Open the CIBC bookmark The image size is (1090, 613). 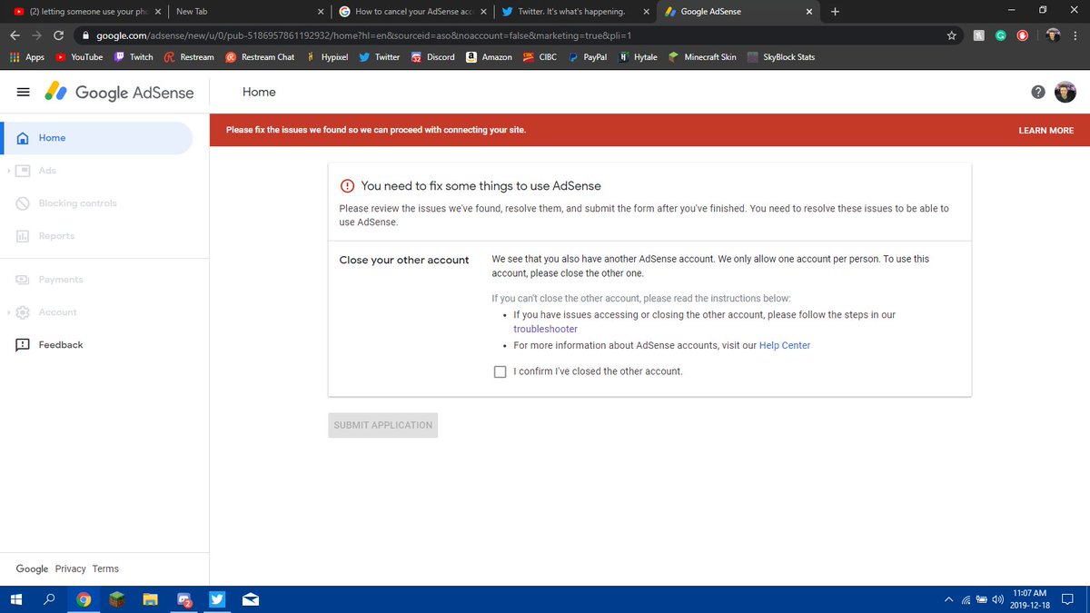(540, 56)
